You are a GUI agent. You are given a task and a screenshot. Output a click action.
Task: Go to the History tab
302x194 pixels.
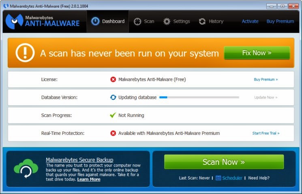click(211, 21)
